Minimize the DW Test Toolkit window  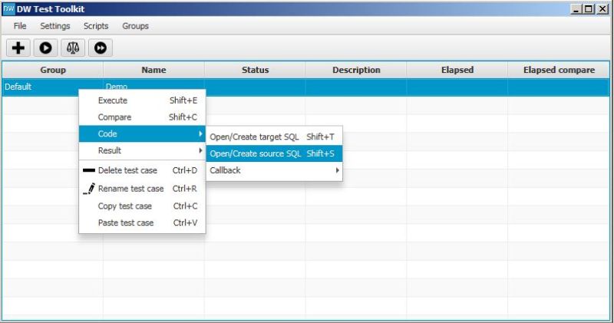click(x=576, y=9)
